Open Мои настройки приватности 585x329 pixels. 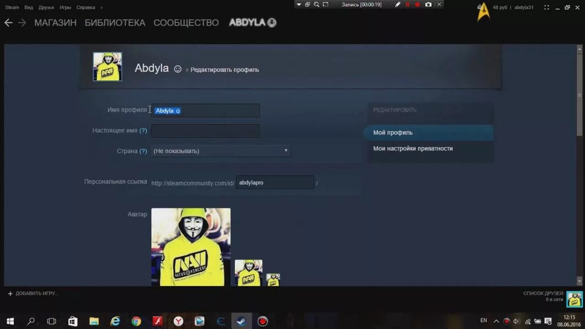point(413,149)
